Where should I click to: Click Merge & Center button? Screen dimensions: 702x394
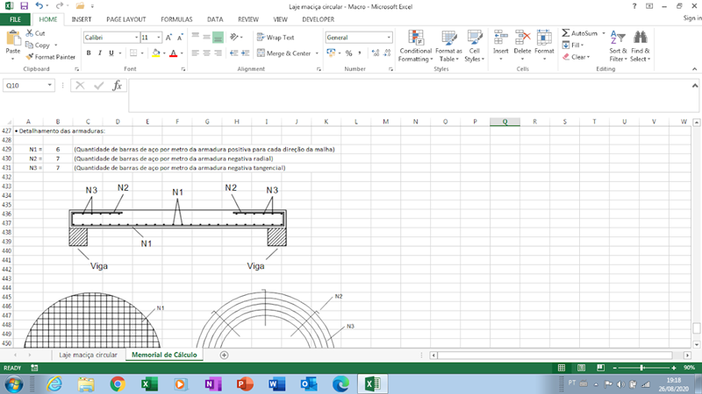click(x=284, y=53)
